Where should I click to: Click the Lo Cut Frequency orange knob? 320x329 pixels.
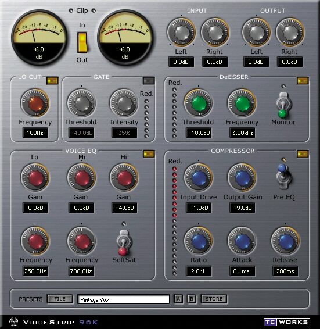tap(35, 103)
